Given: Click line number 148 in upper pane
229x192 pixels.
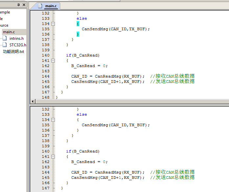Looking at the screenshot, I should coord(46,97).
